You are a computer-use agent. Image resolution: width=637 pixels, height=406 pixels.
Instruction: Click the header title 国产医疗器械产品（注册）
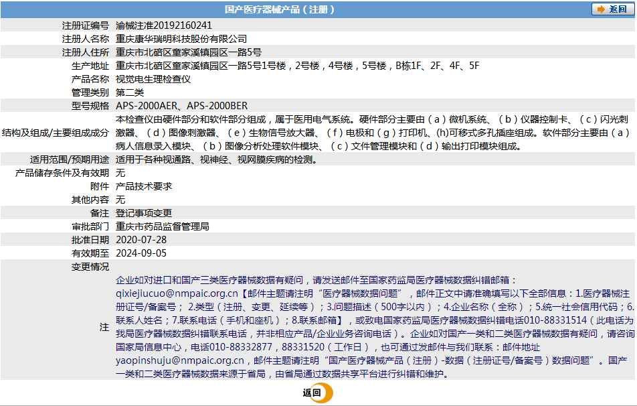pos(280,9)
